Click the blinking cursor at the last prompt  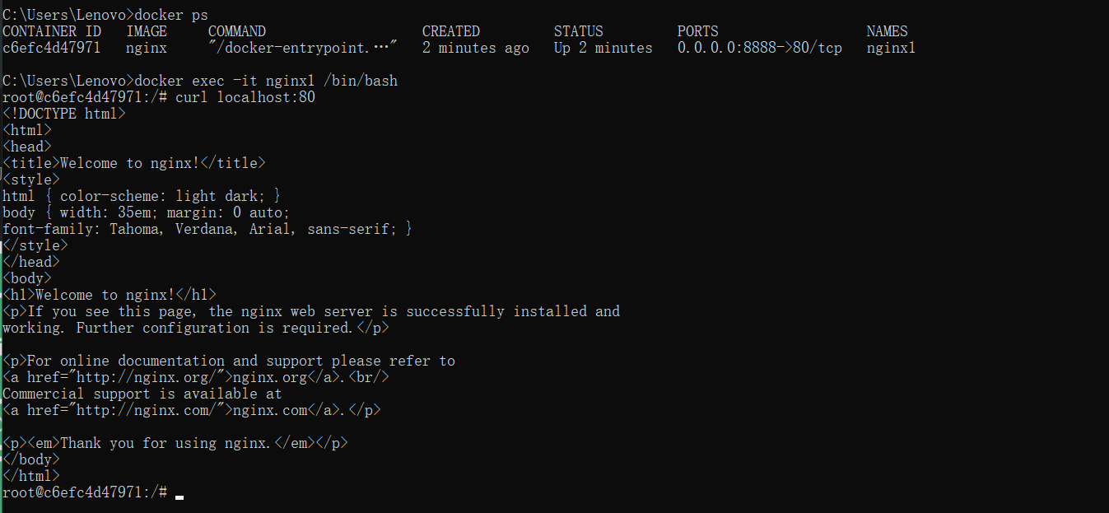(x=179, y=496)
